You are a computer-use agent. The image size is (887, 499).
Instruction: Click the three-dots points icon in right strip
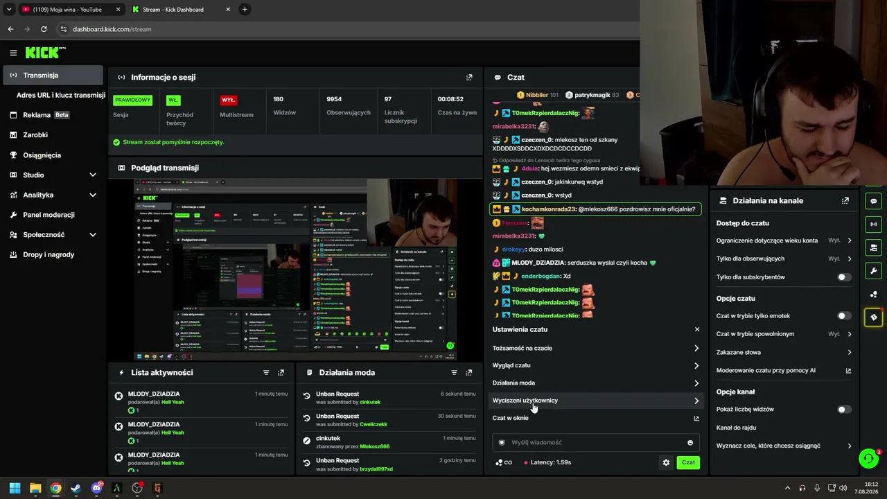click(x=873, y=295)
